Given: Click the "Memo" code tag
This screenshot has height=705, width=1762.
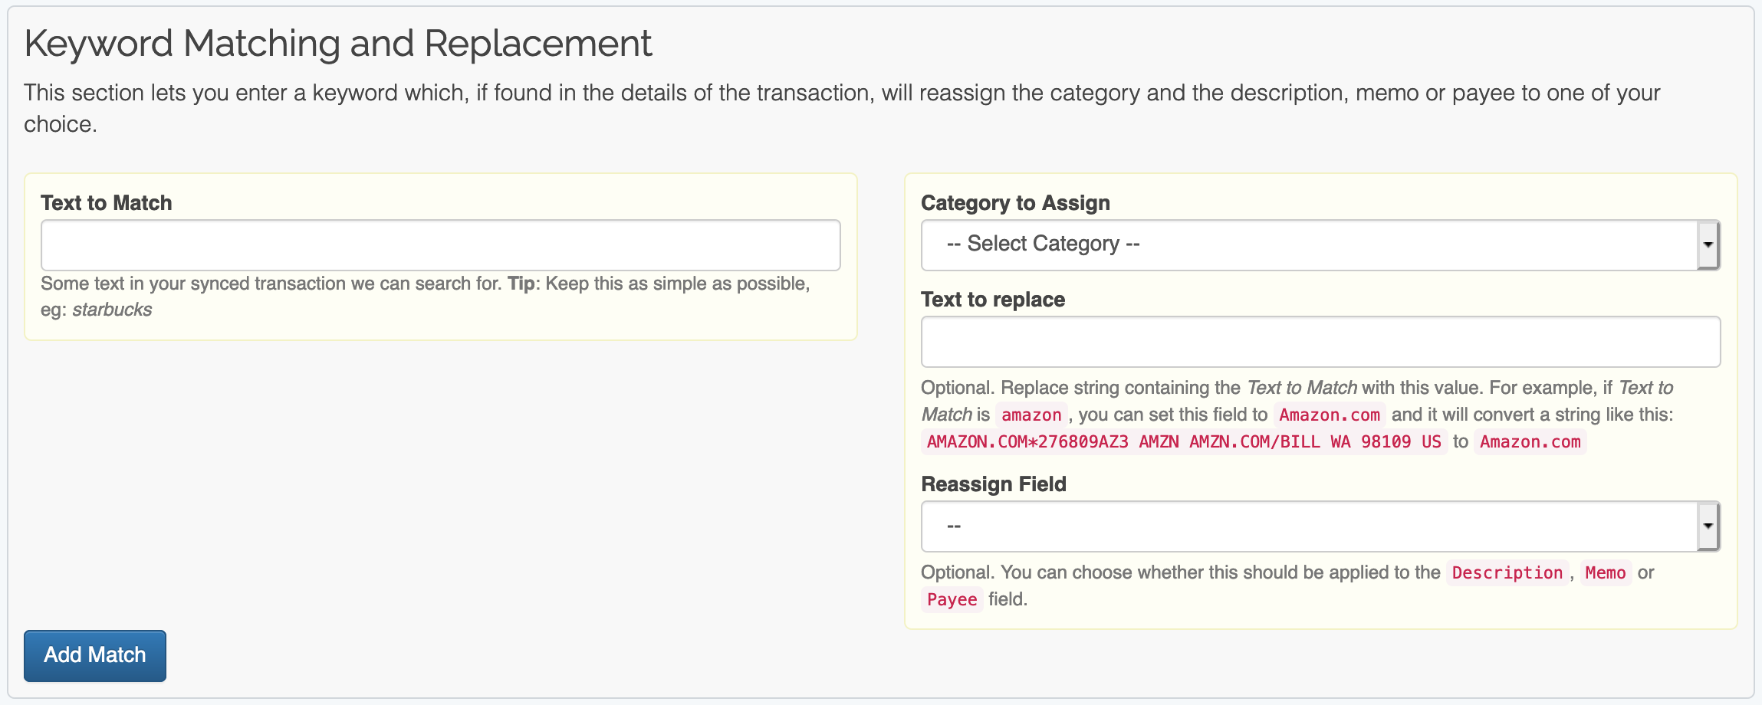Looking at the screenshot, I should (x=1605, y=573).
